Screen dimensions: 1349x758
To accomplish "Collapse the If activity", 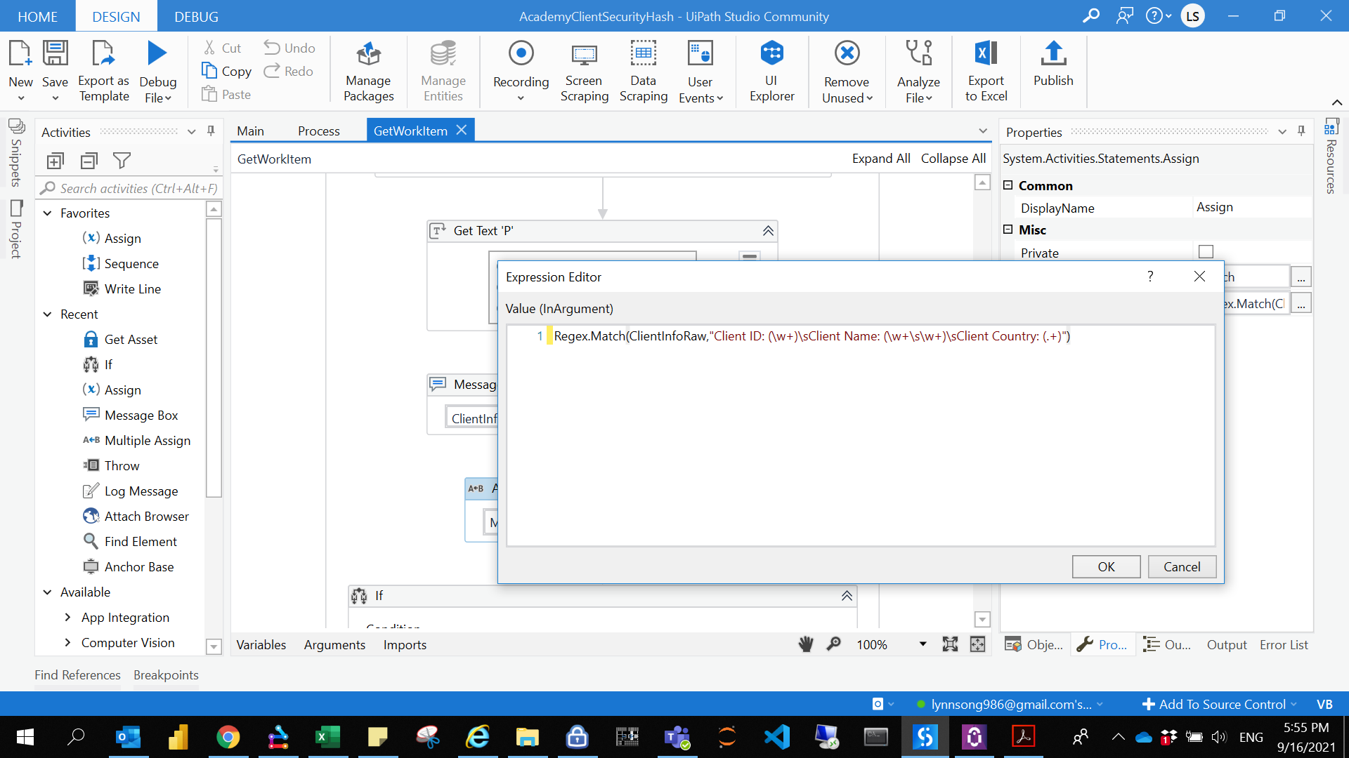I will coord(847,596).
